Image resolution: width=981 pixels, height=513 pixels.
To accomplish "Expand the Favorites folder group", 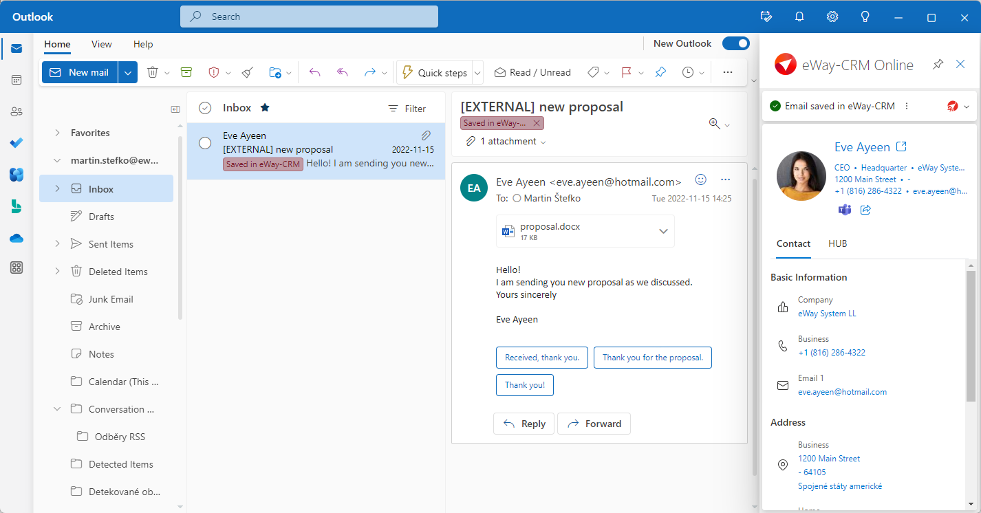I will pos(57,133).
